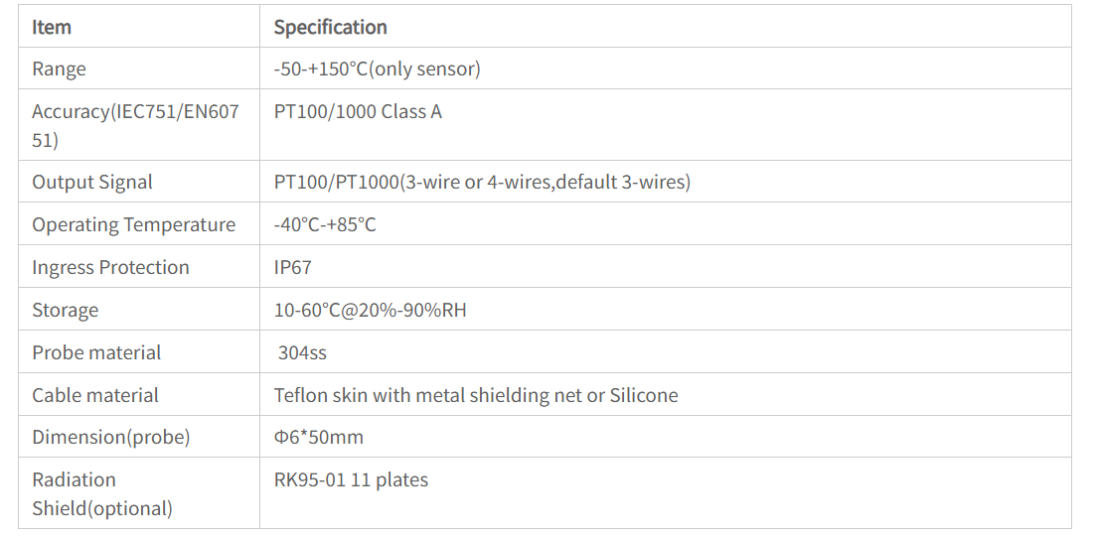Click the 'PT100/1000 Class A' text

[x=358, y=111]
